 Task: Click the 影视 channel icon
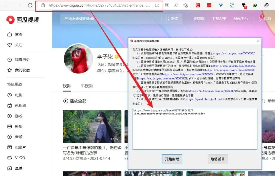(10, 126)
